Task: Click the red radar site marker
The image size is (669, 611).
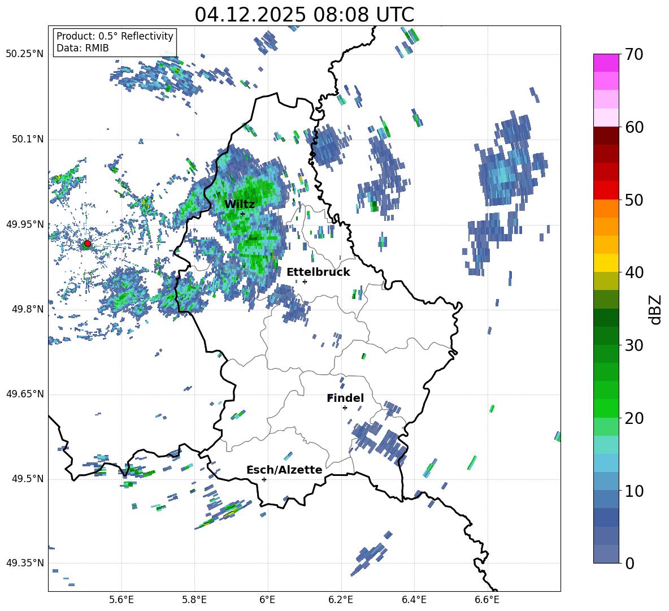Action: [x=88, y=243]
